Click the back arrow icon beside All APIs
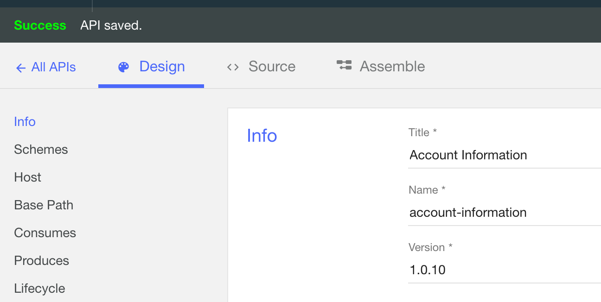Image resolution: width=601 pixels, height=302 pixels. coord(20,68)
